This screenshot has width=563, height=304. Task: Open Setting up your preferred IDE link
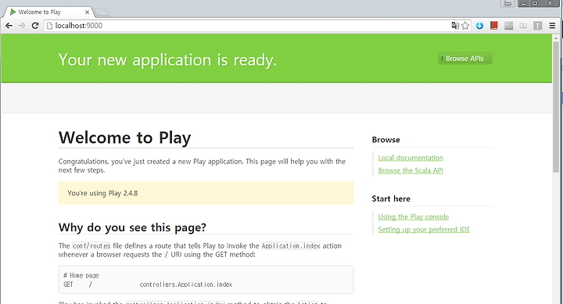click(424, 229)
